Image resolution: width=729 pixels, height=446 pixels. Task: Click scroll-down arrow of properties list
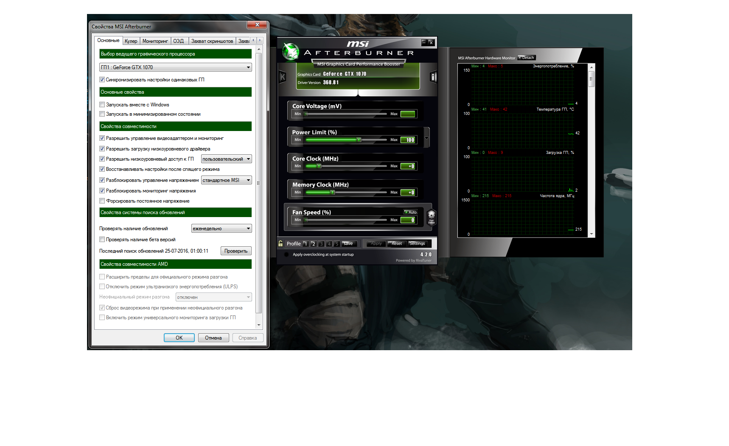(259, 325)
